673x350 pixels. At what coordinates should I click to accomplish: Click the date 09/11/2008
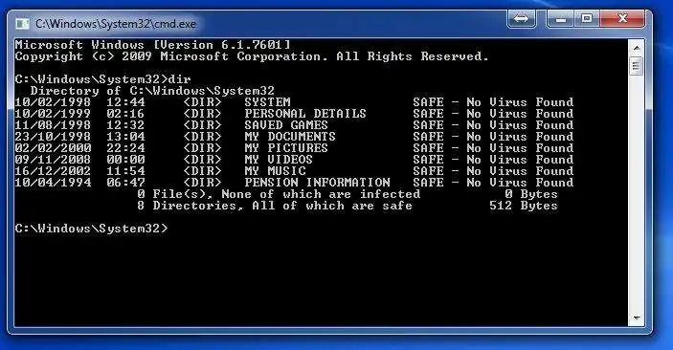54,160
